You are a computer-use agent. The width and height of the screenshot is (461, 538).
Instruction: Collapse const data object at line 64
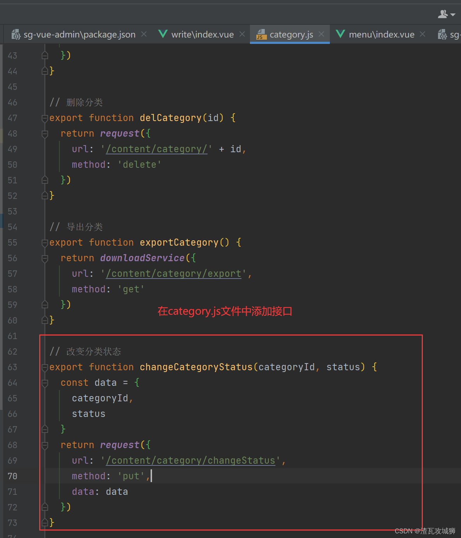click(45, 383)
